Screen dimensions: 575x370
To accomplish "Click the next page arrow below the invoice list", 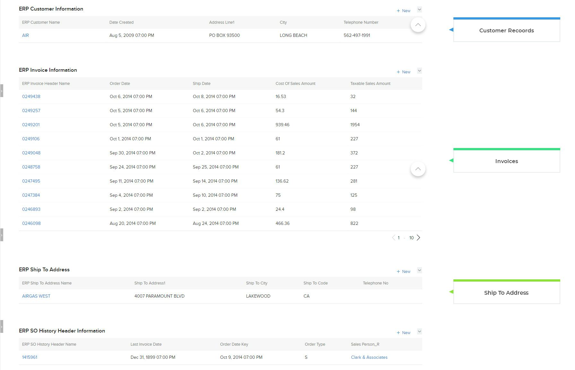I will point(418,238).
